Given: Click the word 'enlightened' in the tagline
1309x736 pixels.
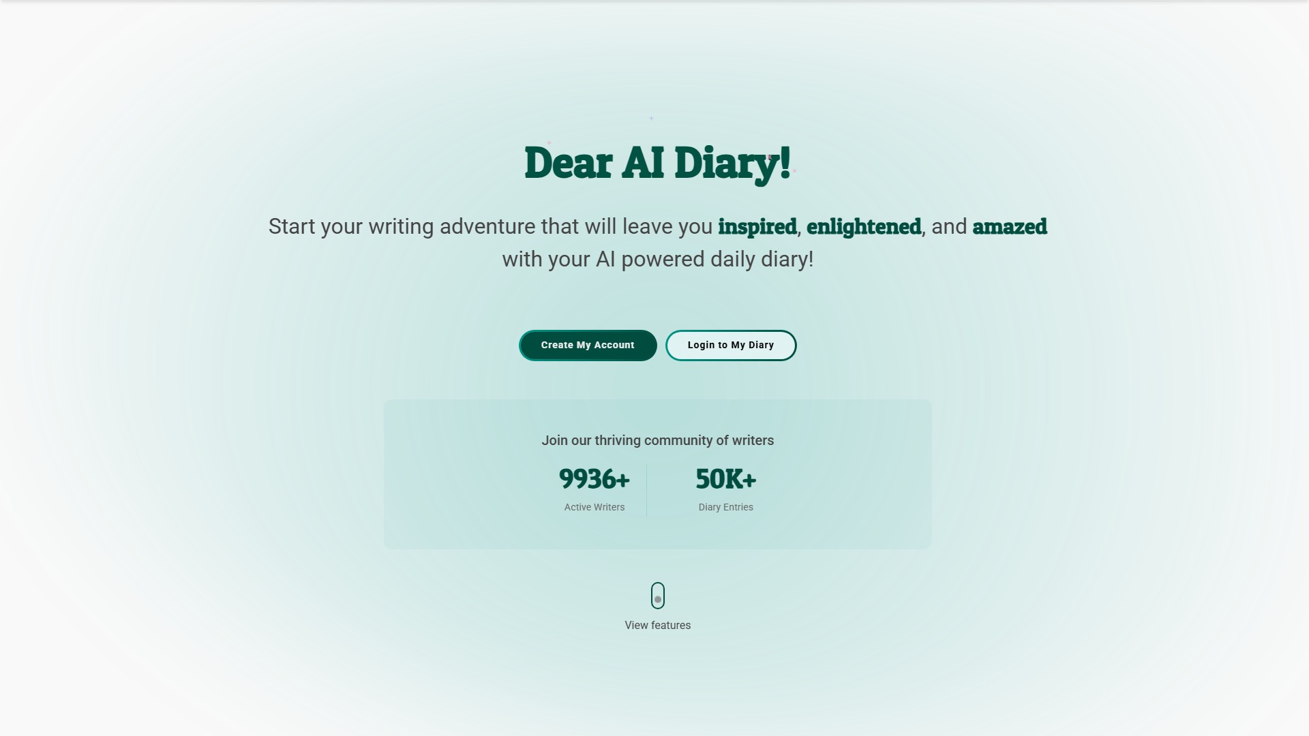Looking at the screenshot, I should (863, 226).
